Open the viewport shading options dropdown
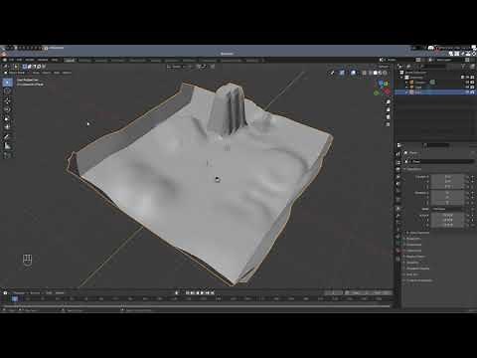This screenshot has height=358, width=477. [390, 73]
